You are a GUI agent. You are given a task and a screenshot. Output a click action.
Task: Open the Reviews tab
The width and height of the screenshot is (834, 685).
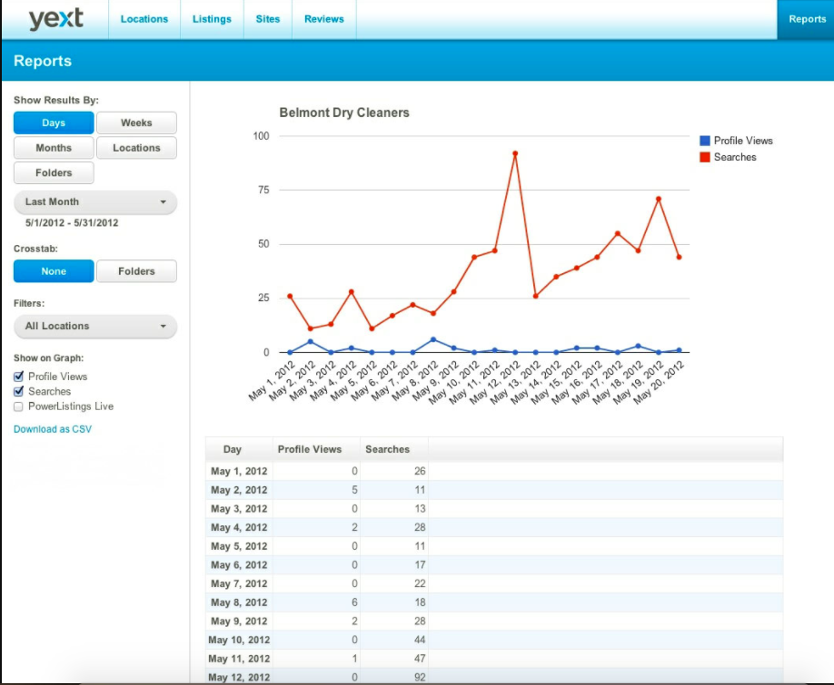(x=323, y=19)
